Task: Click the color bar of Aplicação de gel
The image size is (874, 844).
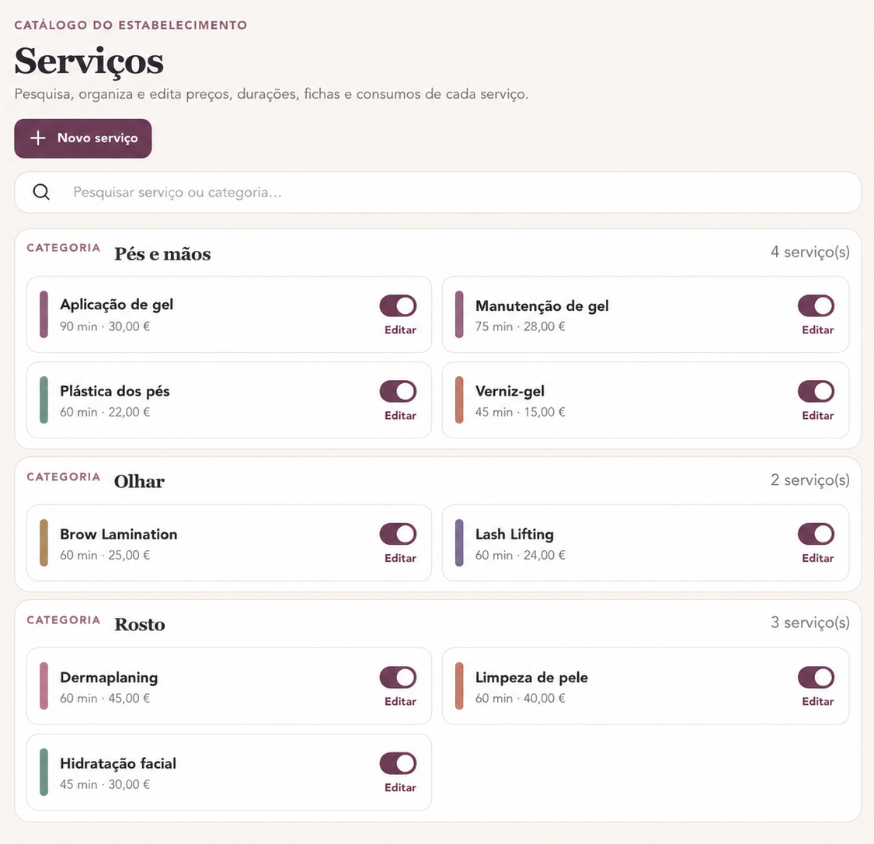Action: 44,315
